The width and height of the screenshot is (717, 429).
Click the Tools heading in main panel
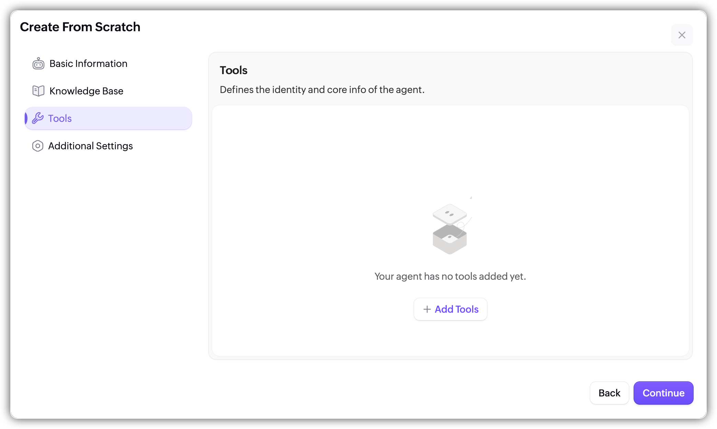(234, 70)
